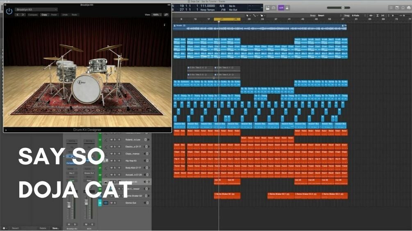Select the first Remix Shaker 02 region
The image size is (412, 231).
click(x=227, y=196)
